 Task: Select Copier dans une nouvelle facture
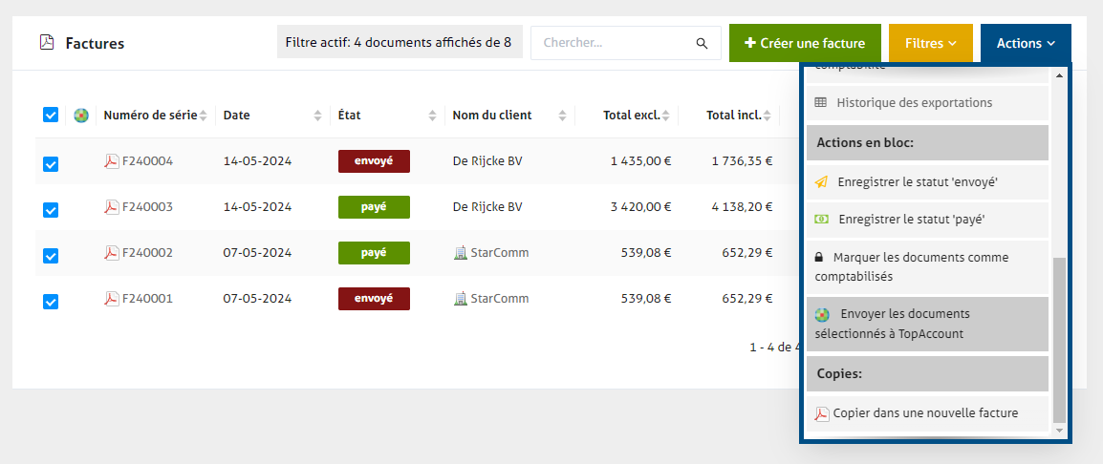tap(925, 413)
